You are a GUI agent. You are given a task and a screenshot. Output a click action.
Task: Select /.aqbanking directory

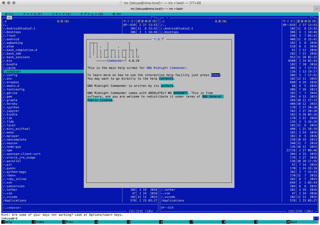13,43
